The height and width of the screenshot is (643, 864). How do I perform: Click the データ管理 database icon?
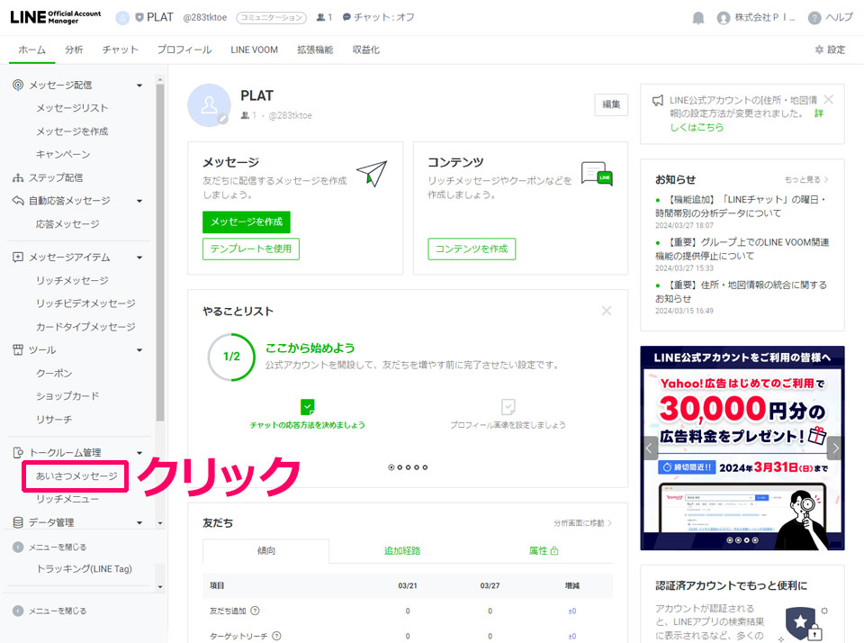(18, 521)
